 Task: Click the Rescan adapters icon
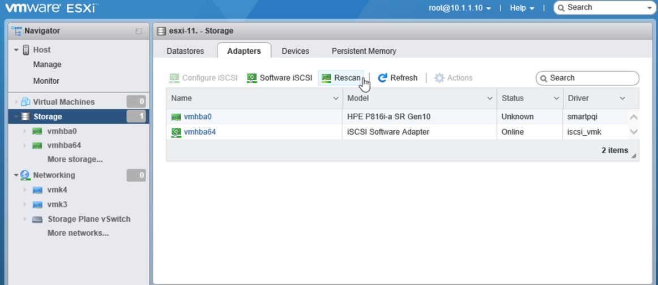tap(326, 78)
